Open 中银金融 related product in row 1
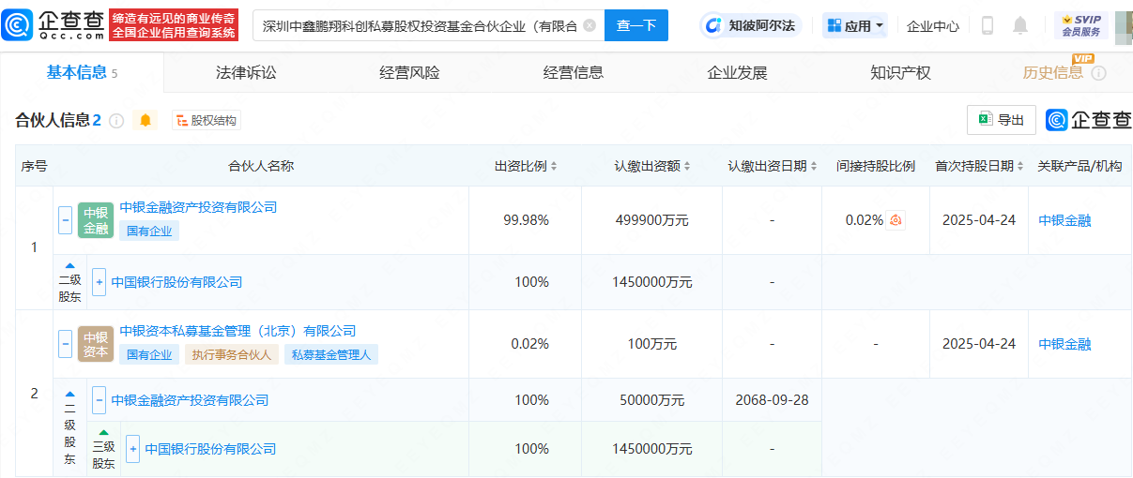Viewport: 1133px width, 478px height. (x=1064, y=220)
